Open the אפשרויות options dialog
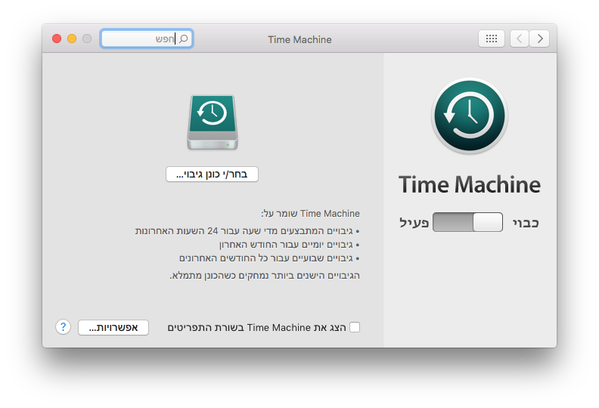Viewport: 599px width, 408px height. (113, 327)
